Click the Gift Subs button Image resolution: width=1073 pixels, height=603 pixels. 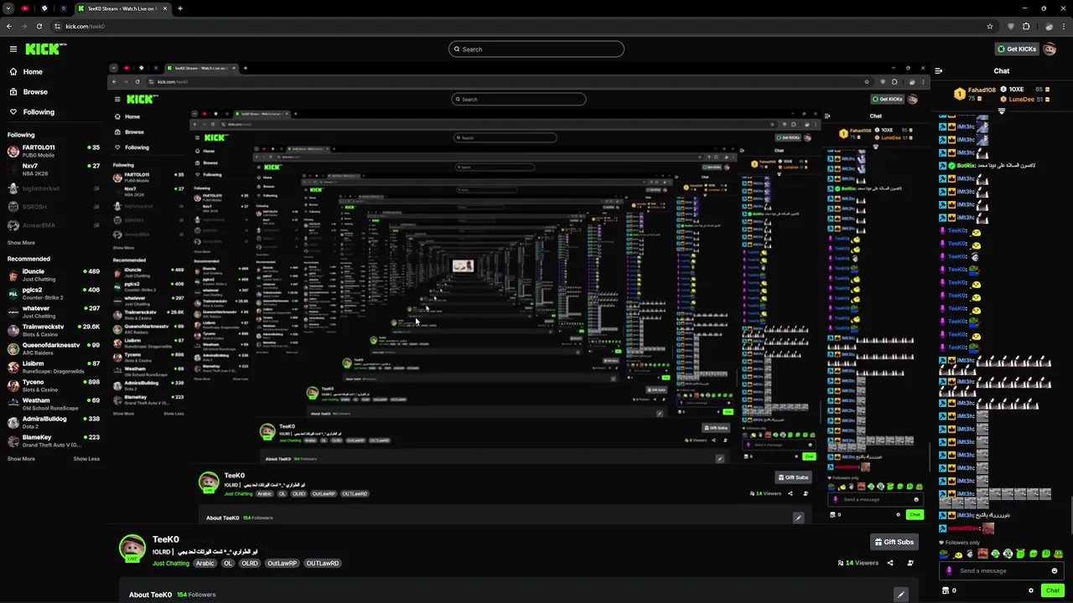(x=894, y=542)
